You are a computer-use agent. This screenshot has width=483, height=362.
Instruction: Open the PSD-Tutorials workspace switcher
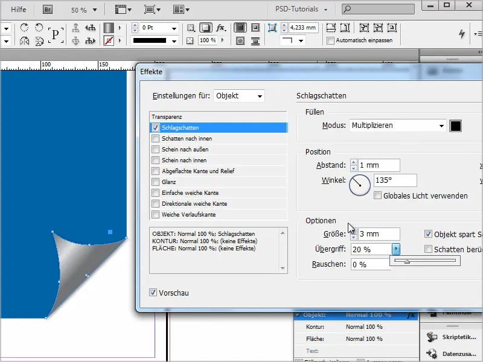click(301, 9)
